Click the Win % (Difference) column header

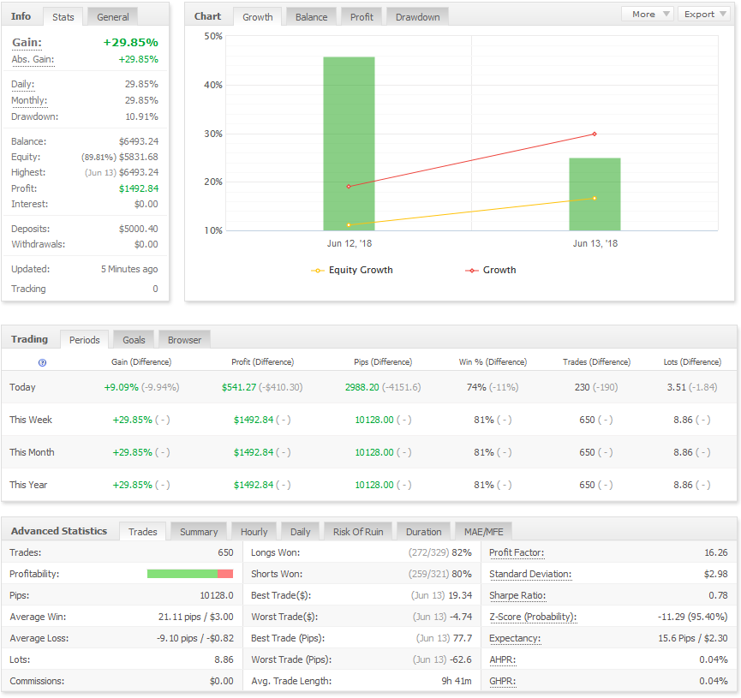tap(493, 362)
